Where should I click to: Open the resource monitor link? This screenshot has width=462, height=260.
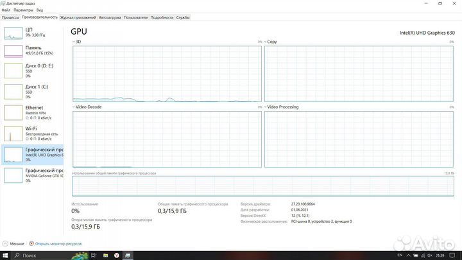tap(58, 244)
